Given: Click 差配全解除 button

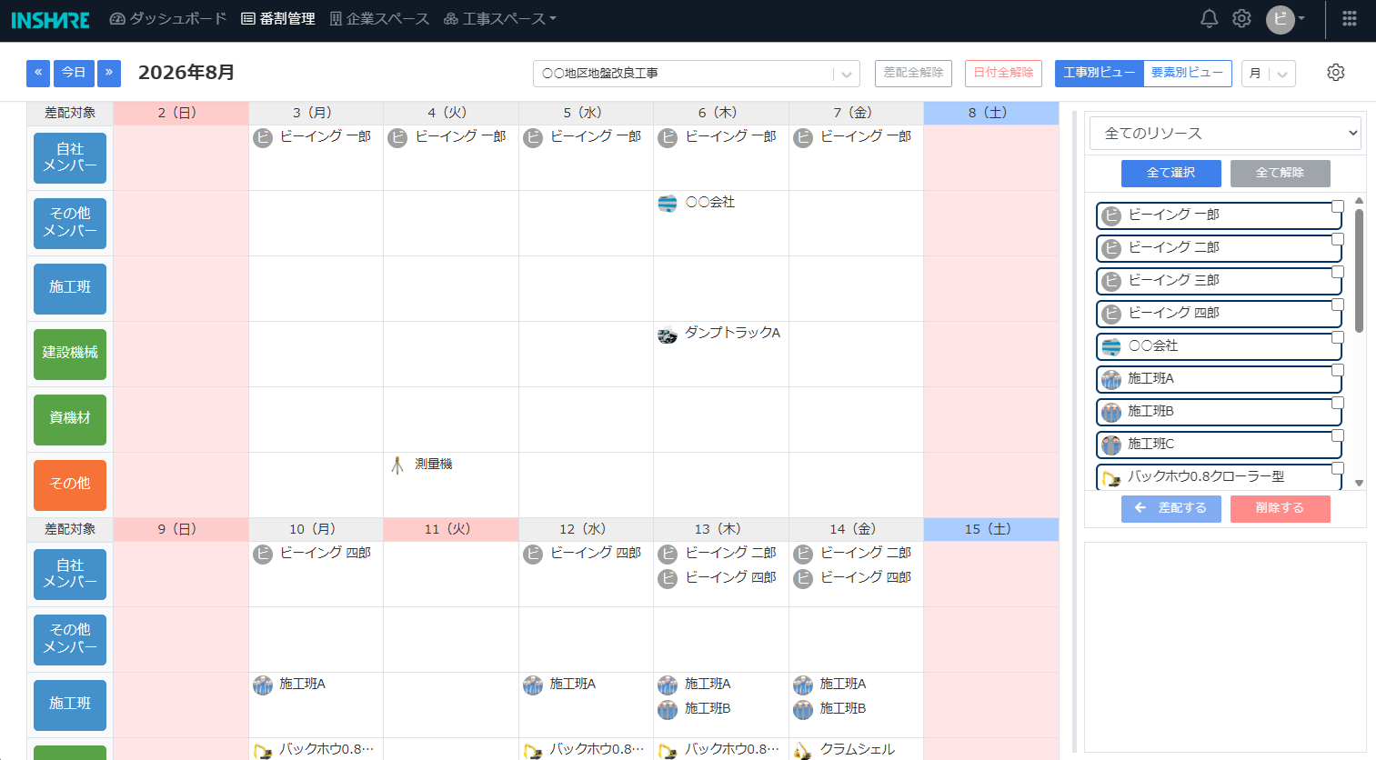Looking at the screenshot, I should tap(913, 73).
